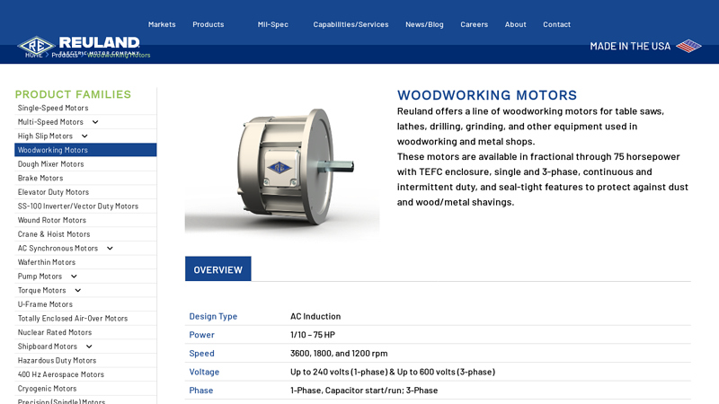Screen dimensions: 719x404
Task: Open Capabilities/Services menu
Action: point(351,24)
